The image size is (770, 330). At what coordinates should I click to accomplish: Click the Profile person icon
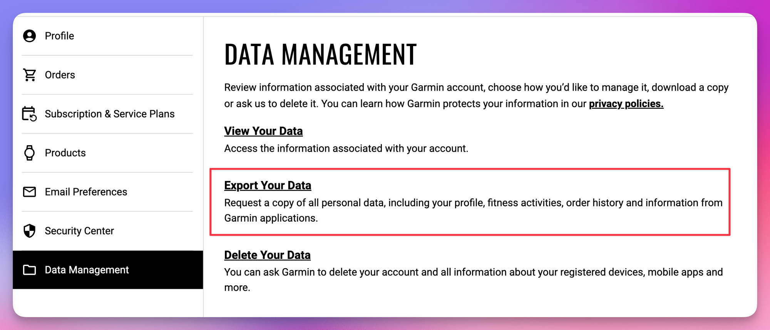click(x=29, y=36)
